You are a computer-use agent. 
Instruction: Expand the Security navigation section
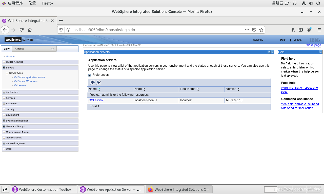pyautogui.click(x=4, y=109)
